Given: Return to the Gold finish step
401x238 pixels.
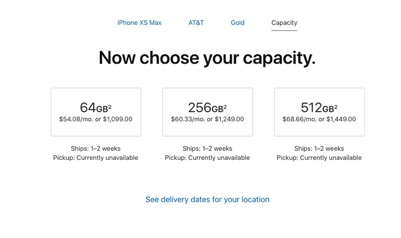Looking at the screenshot, I should click(x=238, y=23).
